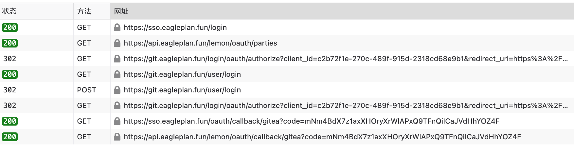Open the api.eagleplan.fun/lemon/oauth/callback/gitea URL
The width and height of the screenshot is (574, 162).
point(322,137)
